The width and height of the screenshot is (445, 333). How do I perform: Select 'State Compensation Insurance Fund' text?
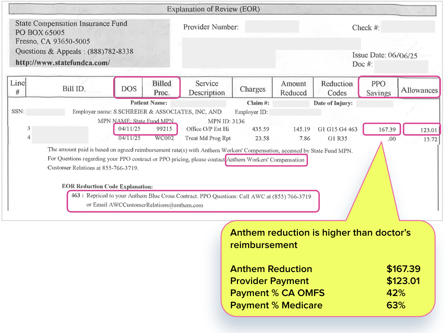(71, 23)
